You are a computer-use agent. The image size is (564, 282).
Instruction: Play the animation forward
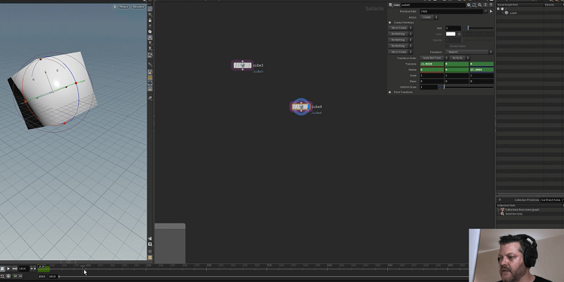(x=8, y=268)
